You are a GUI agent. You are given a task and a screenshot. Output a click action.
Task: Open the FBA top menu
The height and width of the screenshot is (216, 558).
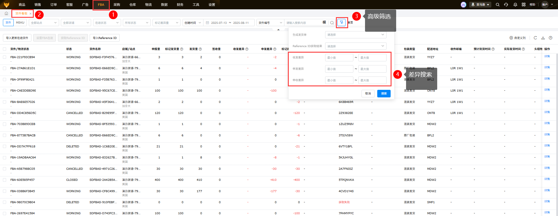[x=101, y=5]
